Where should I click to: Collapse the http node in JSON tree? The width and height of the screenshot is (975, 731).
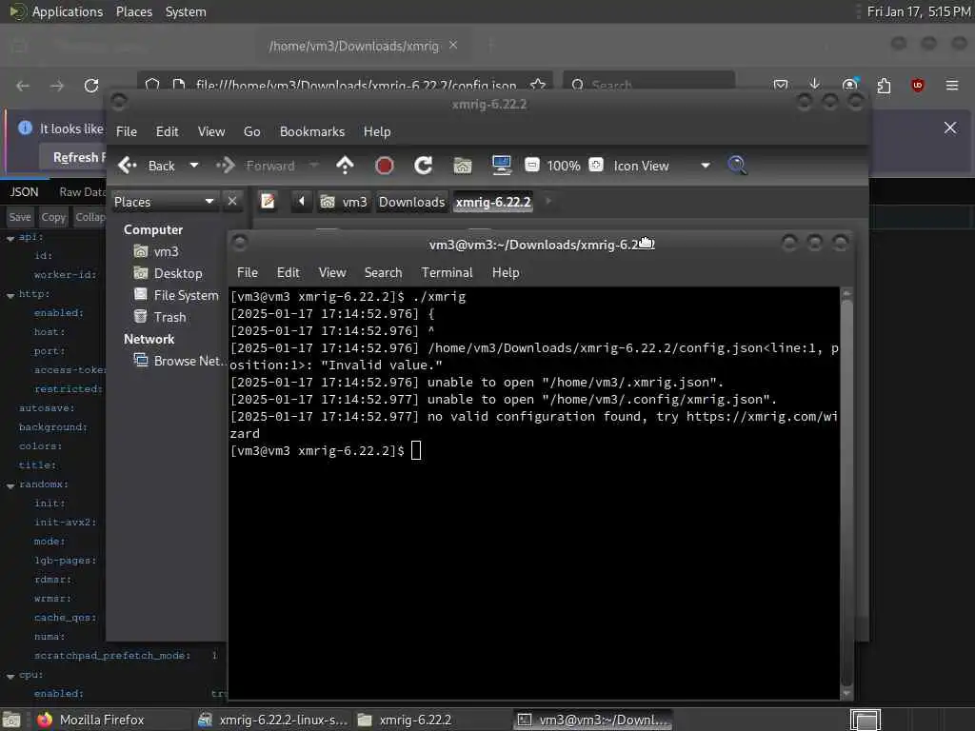coord(10,295)
